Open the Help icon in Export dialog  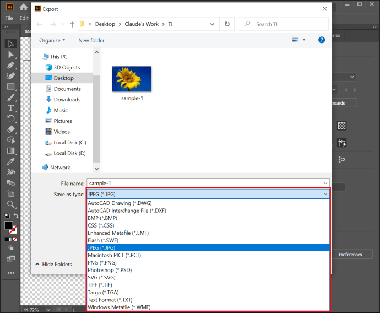(x=322, y=40)
